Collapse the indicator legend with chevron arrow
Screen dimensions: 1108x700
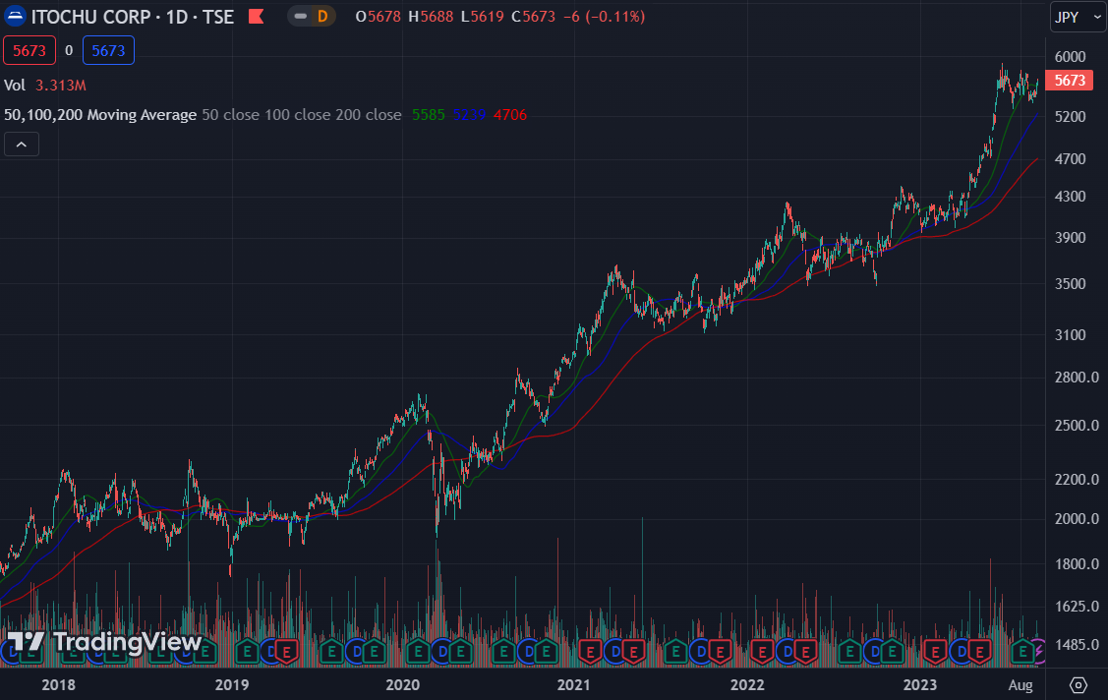pyautogui.click(x=22, y=145)
